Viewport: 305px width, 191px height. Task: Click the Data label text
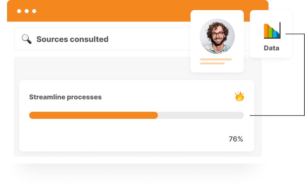pos(271,48)
